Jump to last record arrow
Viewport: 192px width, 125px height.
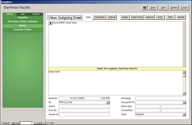[x=39, y=123]
